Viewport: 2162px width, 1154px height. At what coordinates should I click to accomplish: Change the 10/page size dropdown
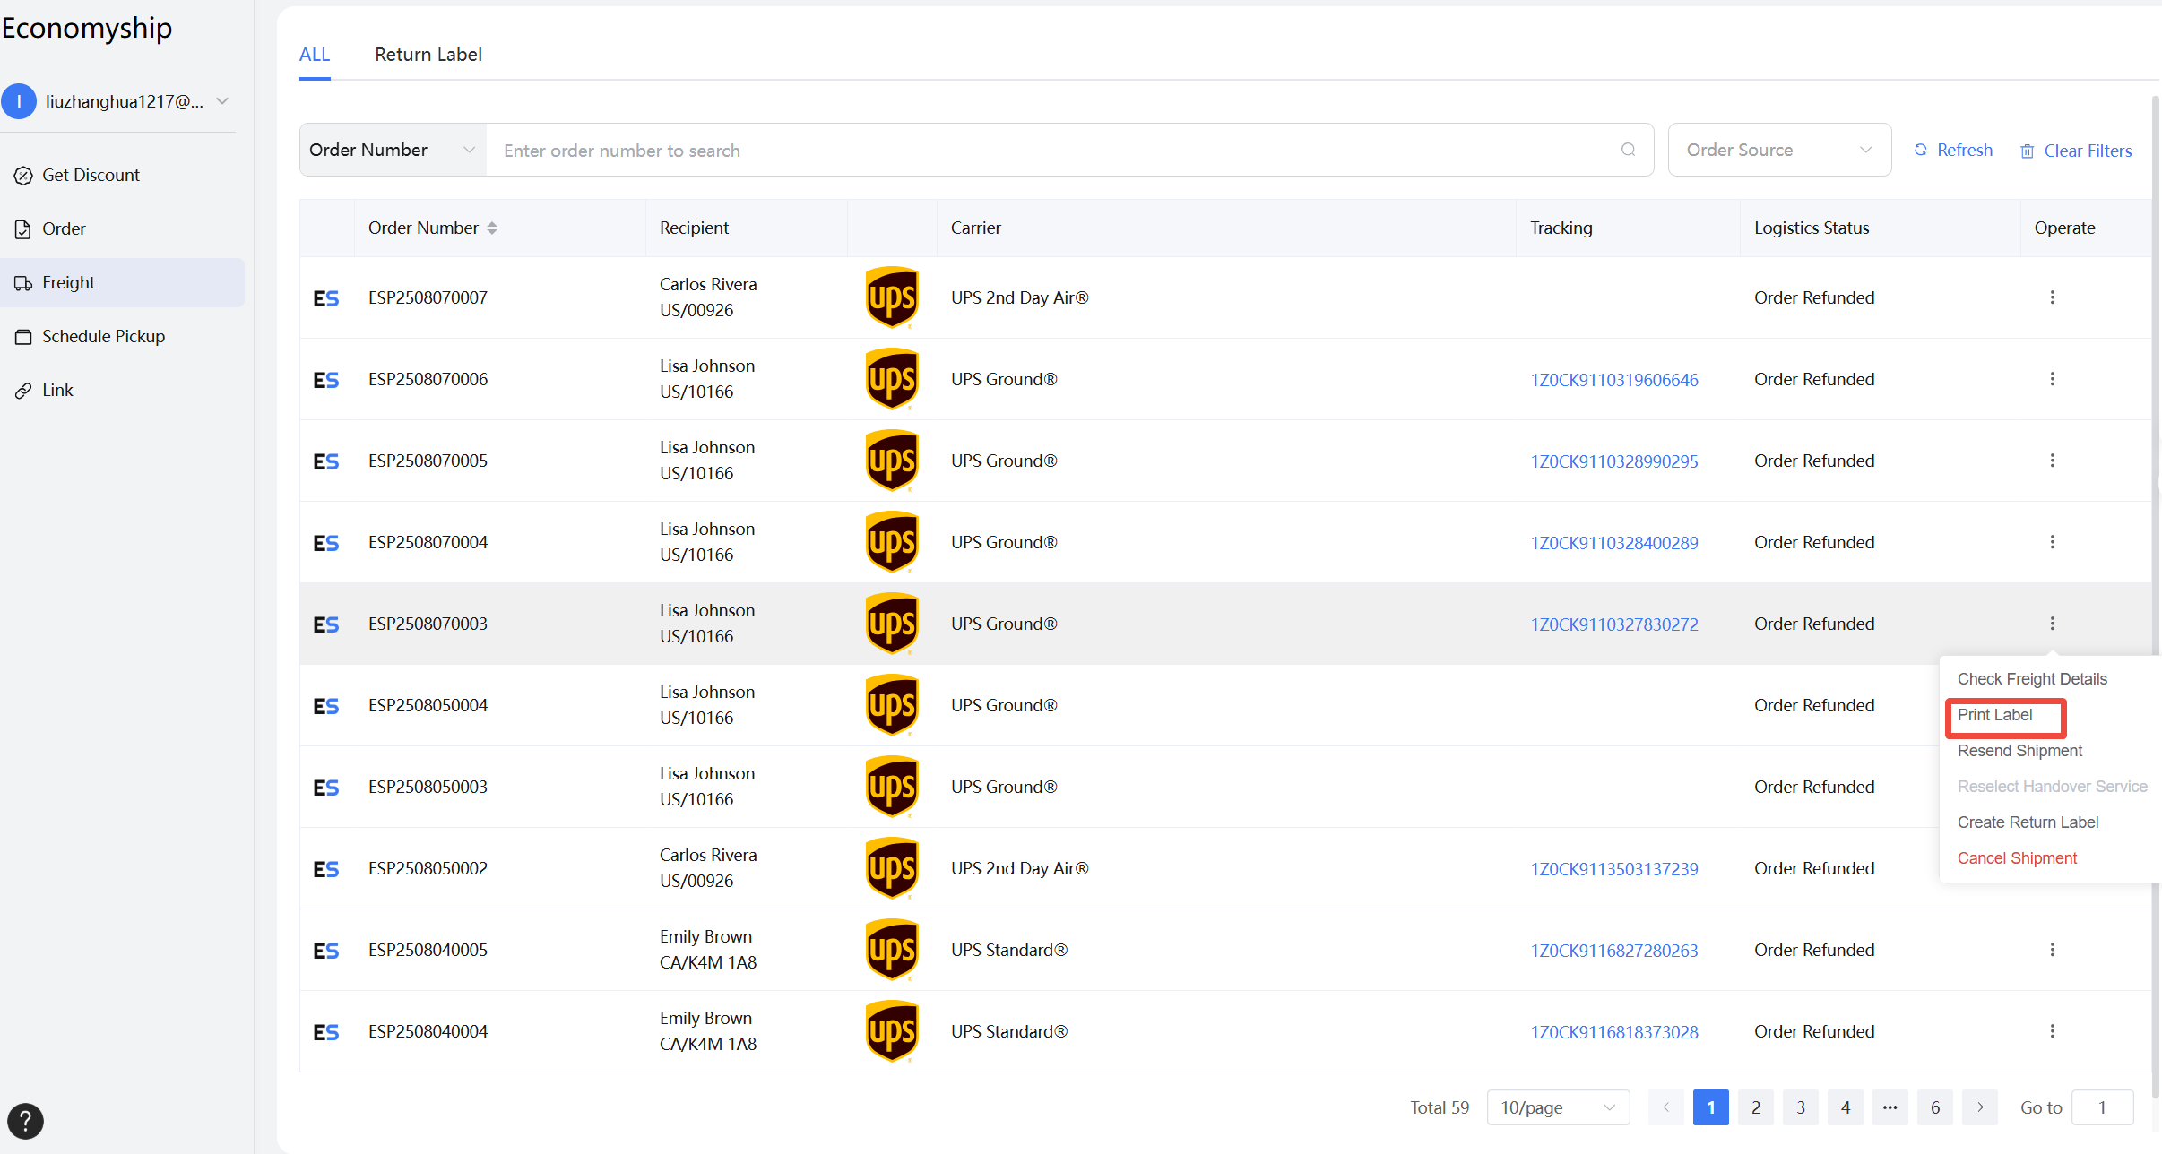(1557, 1107)
